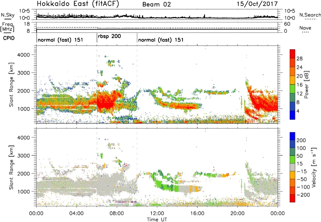Screen dimensions: 321x222
Task: Click the "rbsp 200" CPID label
Action: click(x=110, y=36)
